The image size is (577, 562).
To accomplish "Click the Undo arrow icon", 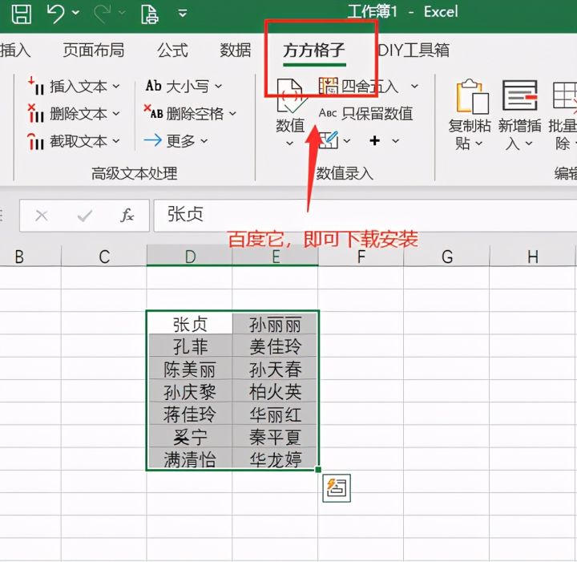I will click(56, 14).
